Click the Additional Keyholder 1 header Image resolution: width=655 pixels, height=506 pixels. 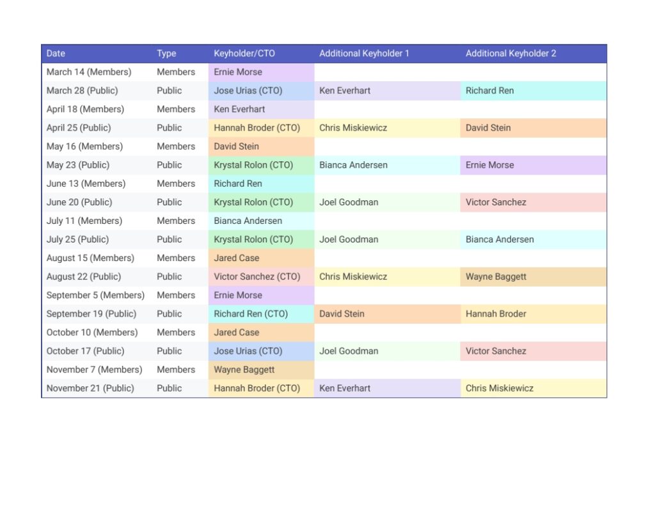point(364,54)
